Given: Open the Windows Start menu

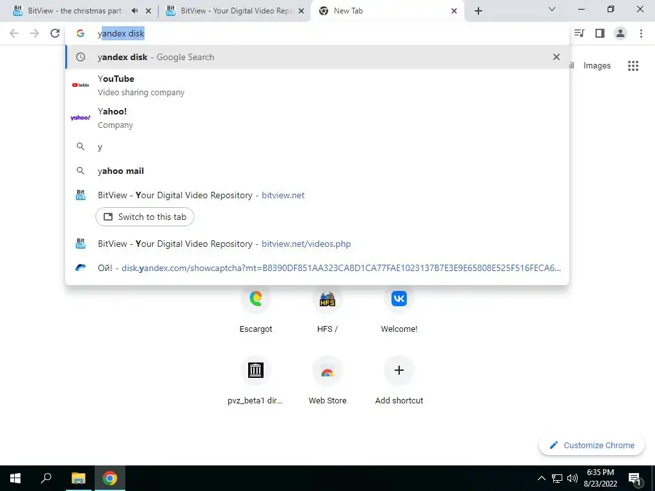Looking at the screenshot, I should tap(15, 478).
